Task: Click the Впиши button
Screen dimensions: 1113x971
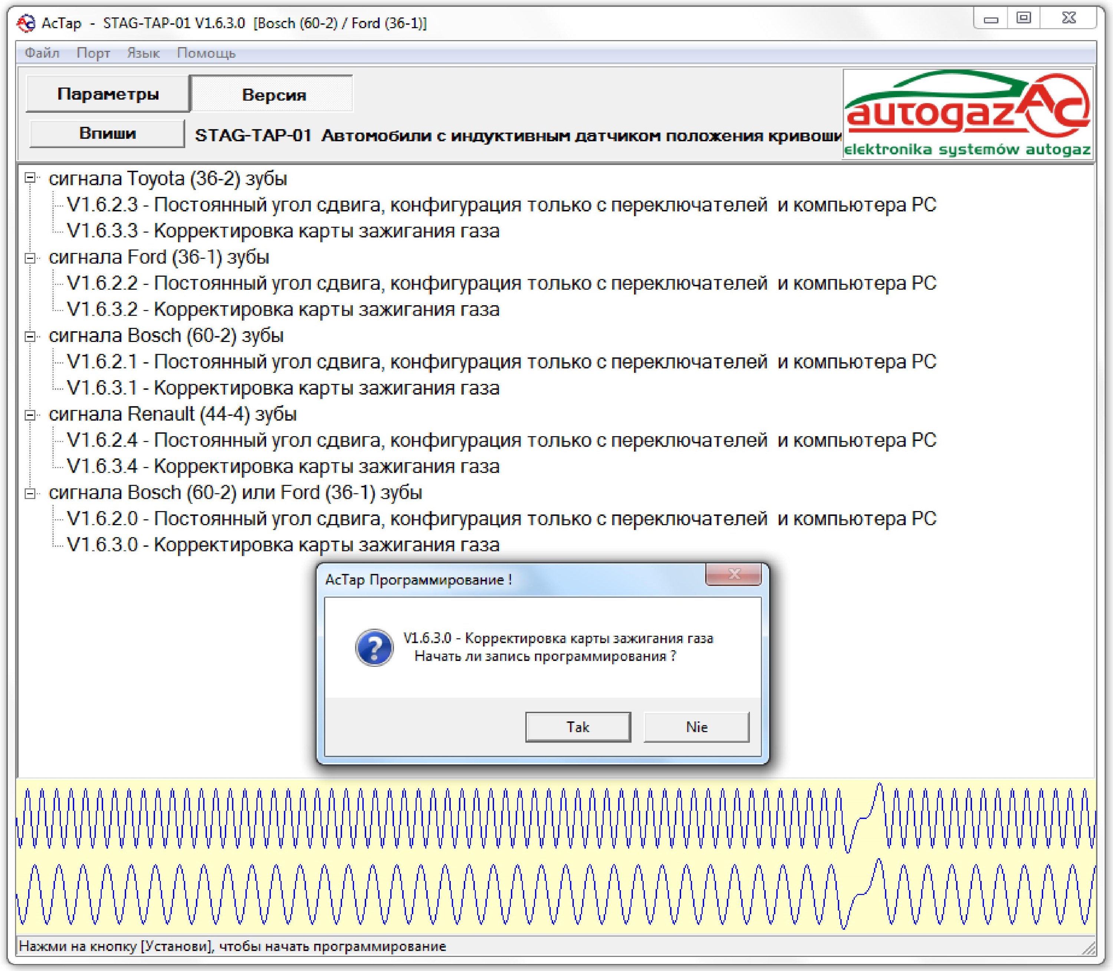Action: point(107,133)
